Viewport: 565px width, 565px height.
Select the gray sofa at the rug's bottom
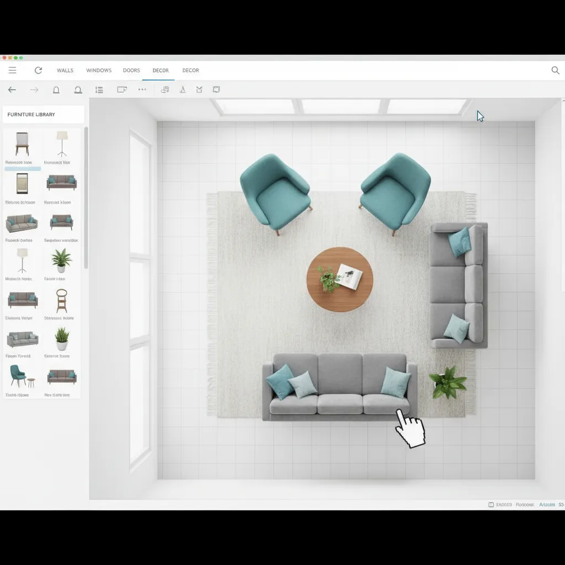(340, 387)
